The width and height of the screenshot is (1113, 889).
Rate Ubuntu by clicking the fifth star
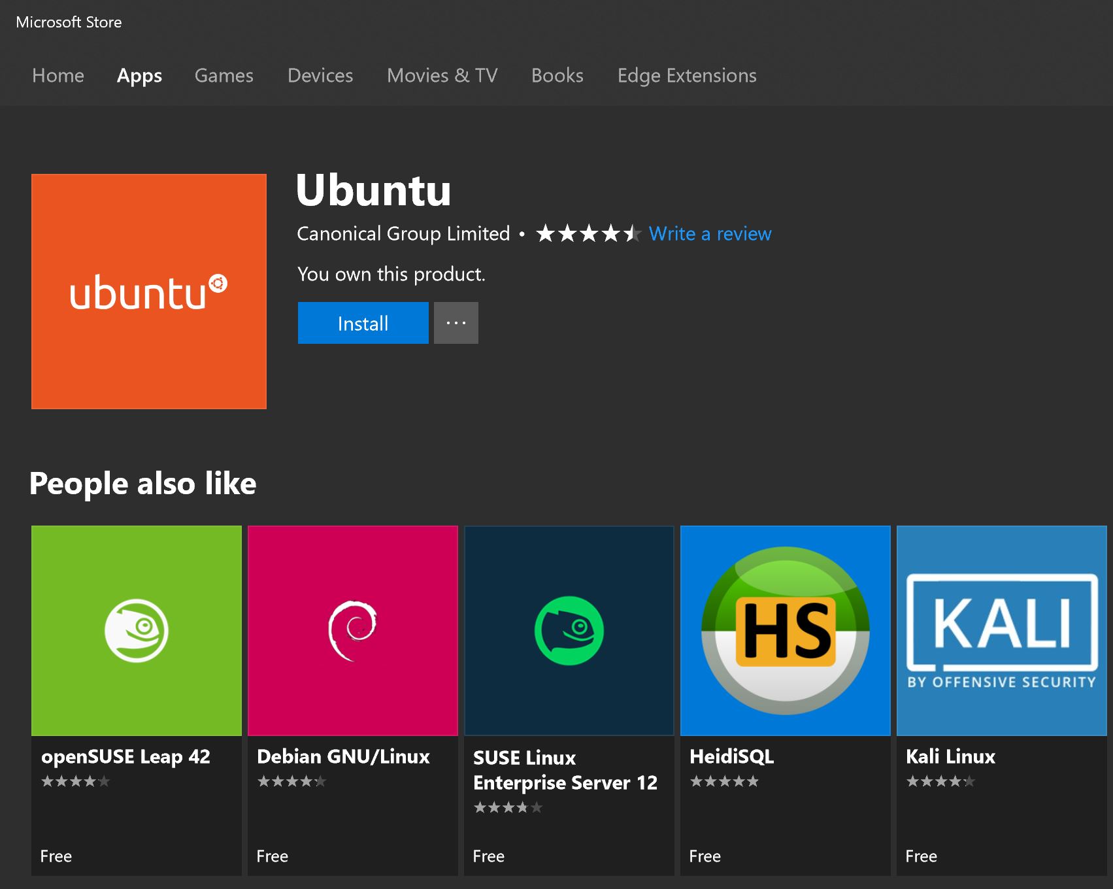click(631, 233)
